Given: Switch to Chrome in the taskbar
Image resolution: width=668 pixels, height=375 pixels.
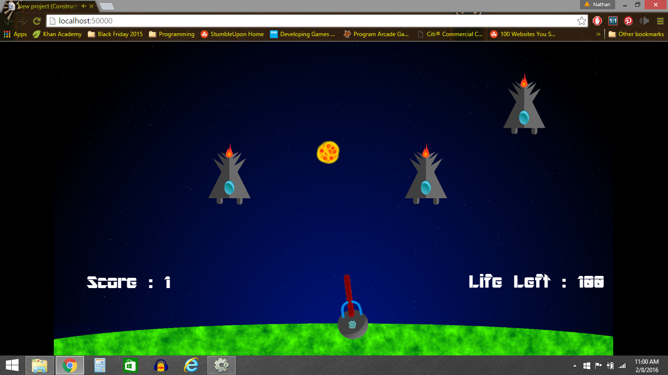Looking at the screenshot, I should point(70,365).
